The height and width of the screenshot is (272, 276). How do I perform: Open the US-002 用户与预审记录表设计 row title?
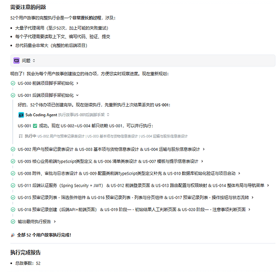click(x=109, y=149)
